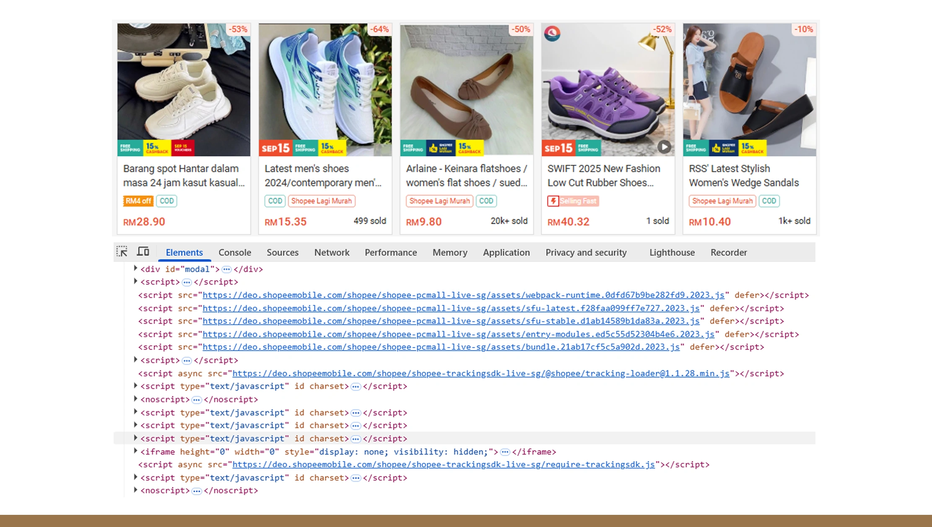Expand the first noscript node arrow
Viewport: 932px width, 527px height.
[135, 399]
